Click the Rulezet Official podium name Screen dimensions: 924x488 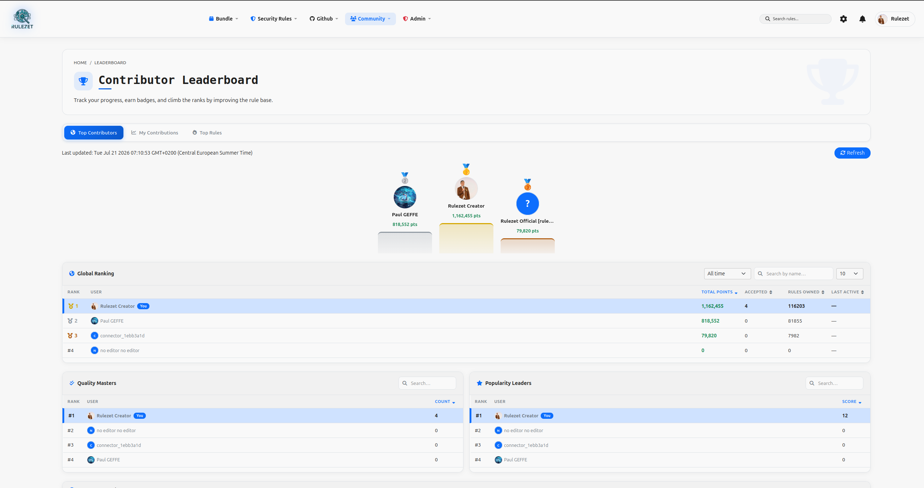[527, 221]
